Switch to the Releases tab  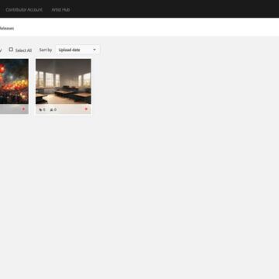coord(7,29)
